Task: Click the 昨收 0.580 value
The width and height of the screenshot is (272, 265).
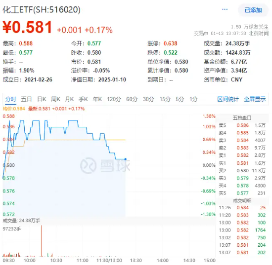Action: 94,53
